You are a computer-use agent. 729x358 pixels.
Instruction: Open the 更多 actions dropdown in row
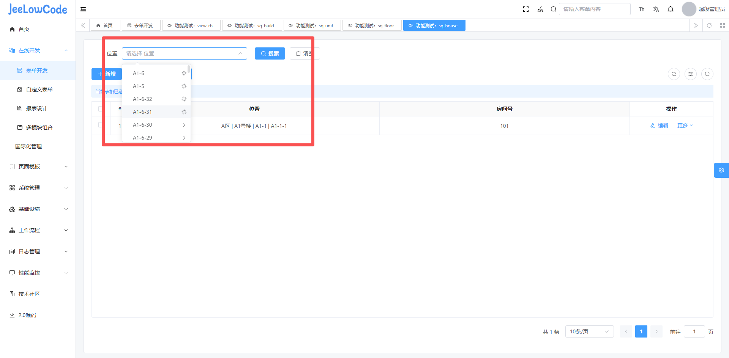(685, 126)
